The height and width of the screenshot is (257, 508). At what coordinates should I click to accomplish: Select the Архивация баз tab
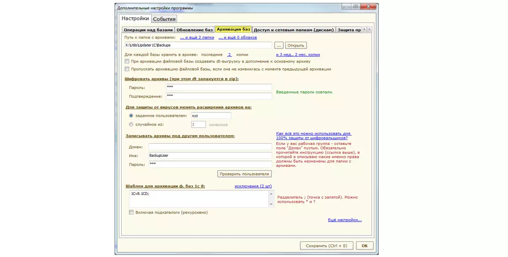[233, 29]
